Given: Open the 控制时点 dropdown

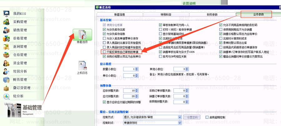Looking at the screenshot, I should (x=180, y=123).
